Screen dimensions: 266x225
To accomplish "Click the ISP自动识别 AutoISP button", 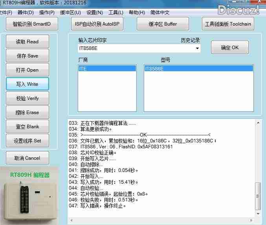I will point(97,24).
